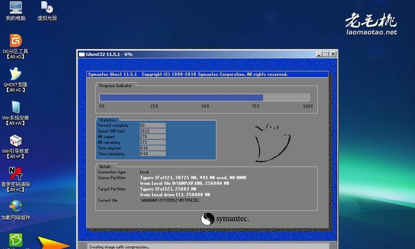
Task: Click the Time remaining value 0:10
Action: (152, 154)
